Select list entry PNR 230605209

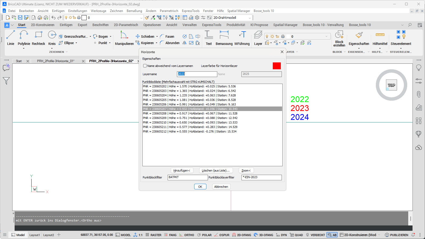(x=190, y=118)
